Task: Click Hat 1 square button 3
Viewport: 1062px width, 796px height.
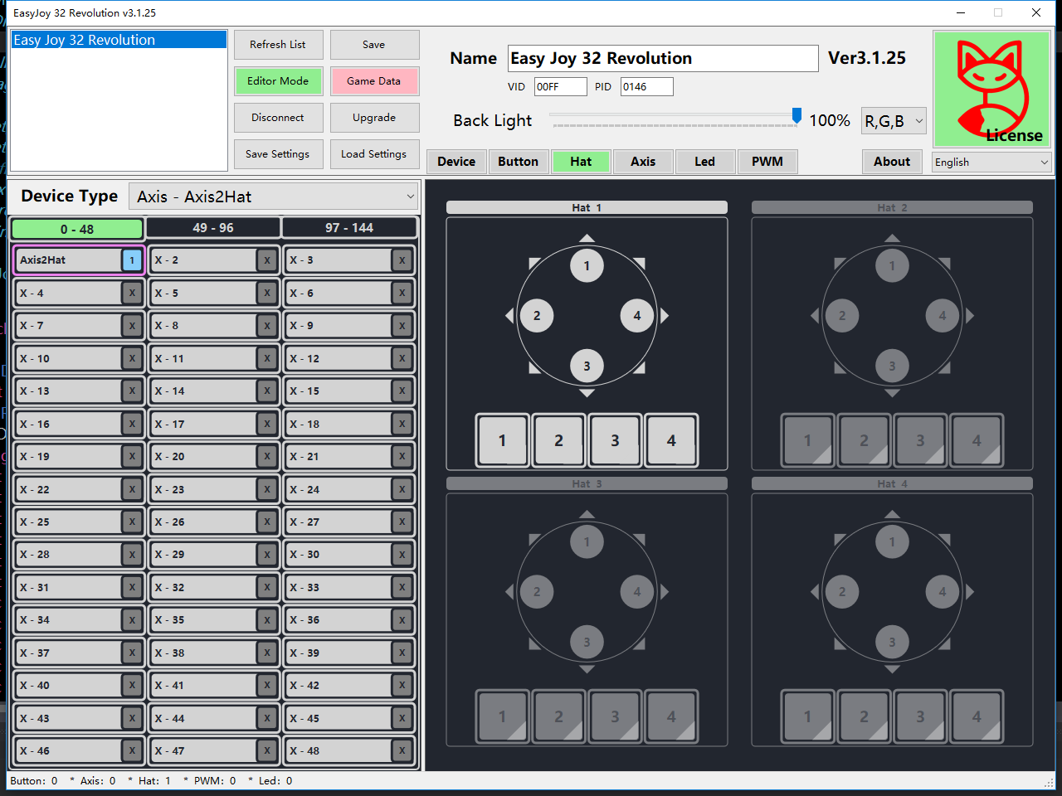Action: click(x=615, y=440)
